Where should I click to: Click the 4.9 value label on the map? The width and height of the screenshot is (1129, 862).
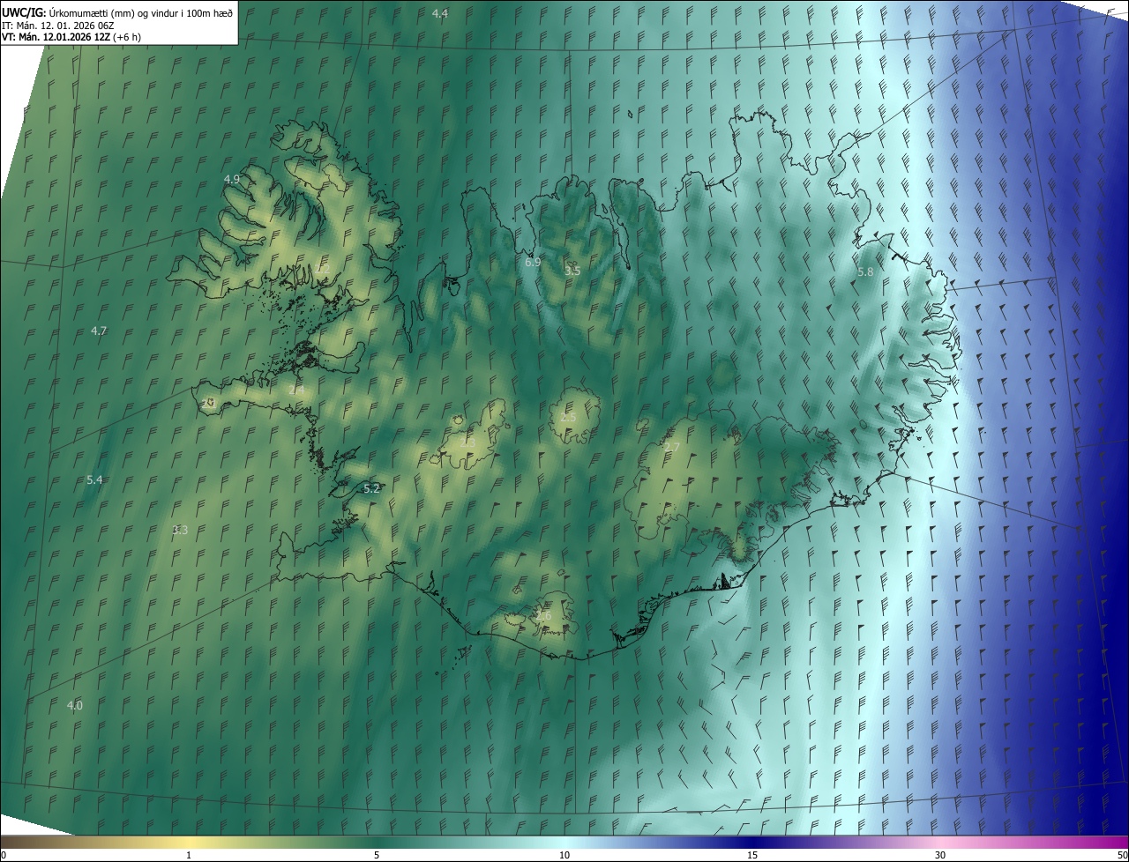(232, 179)
